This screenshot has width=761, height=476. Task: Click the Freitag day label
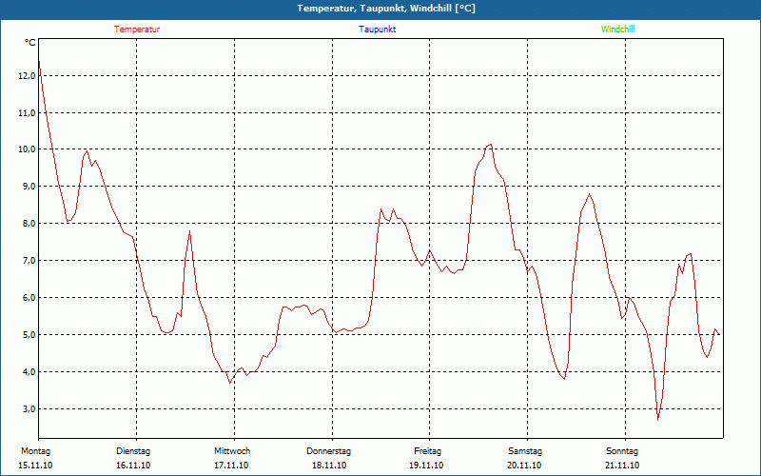(x=427, y=451)
